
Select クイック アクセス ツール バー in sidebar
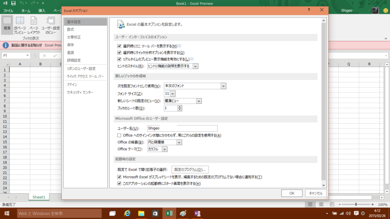pos(85,76)
